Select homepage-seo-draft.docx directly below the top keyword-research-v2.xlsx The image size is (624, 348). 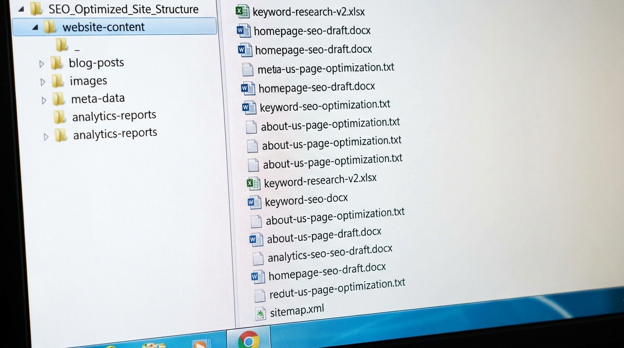[312, 31]
